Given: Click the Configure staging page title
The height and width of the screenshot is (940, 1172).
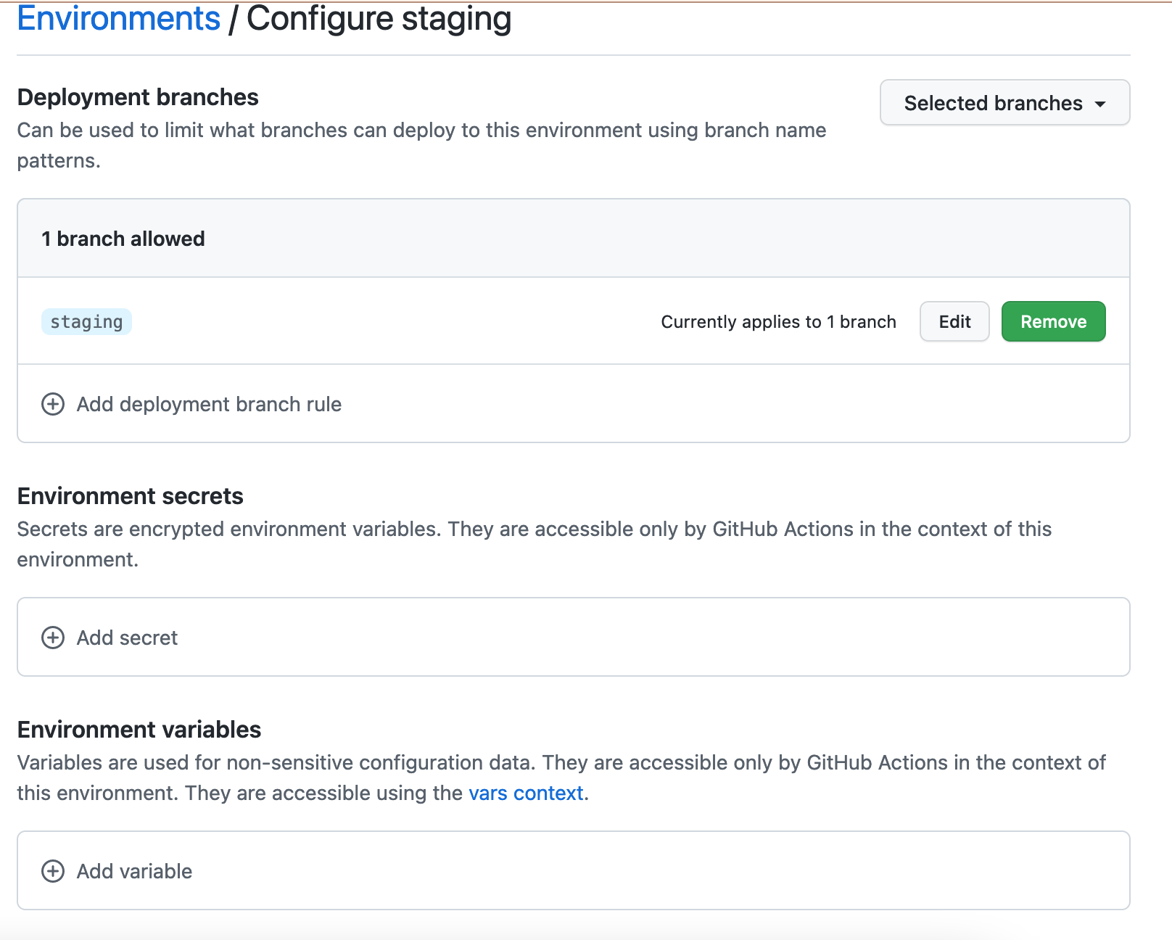Looking at the screenshot, I should coord(379,19).
